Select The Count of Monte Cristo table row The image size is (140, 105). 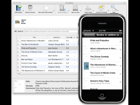[x=48, y=52]
